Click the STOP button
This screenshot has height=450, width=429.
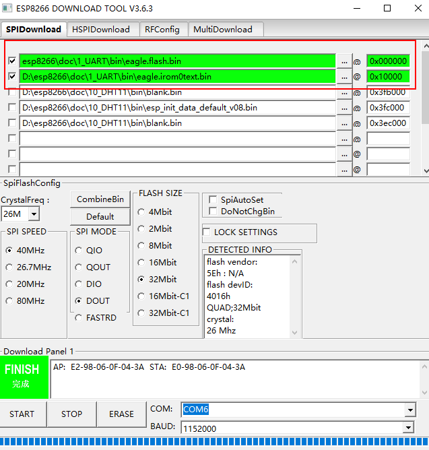[72, 414]
